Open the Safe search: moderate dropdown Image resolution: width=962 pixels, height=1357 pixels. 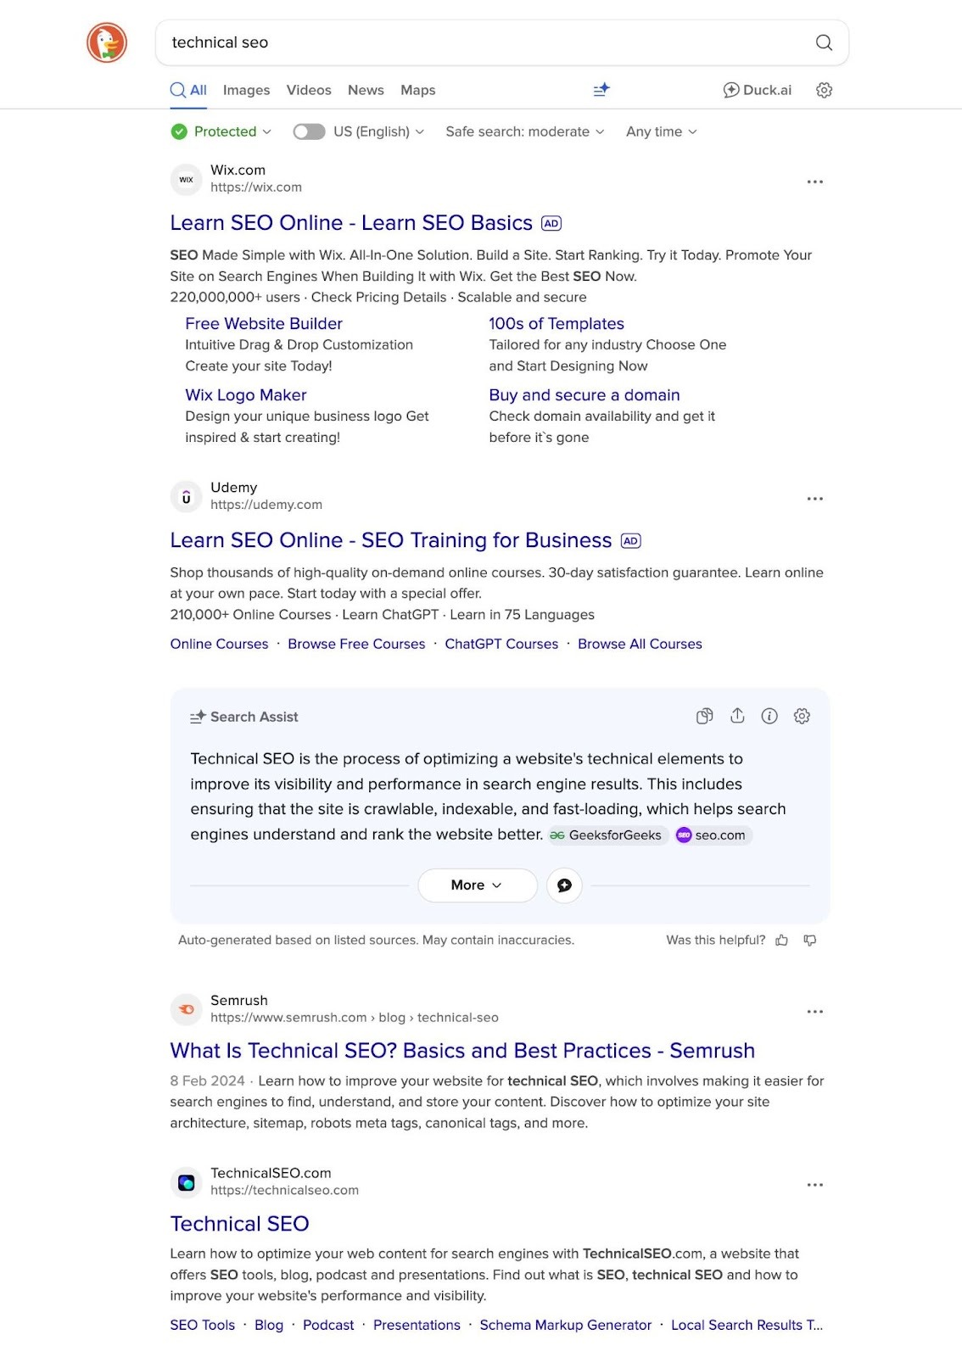(524, 131)
